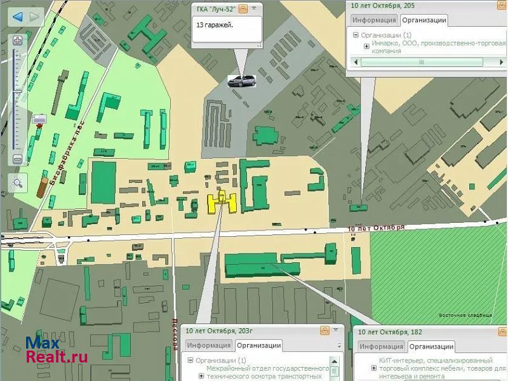Zoom in with the plus button
508x381 pixels.
pos(18,41)
